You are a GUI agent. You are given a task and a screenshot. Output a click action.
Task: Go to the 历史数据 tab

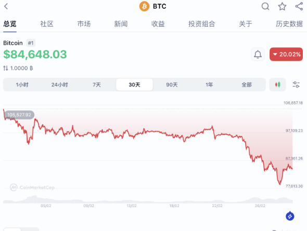click(x=289, y=24)
